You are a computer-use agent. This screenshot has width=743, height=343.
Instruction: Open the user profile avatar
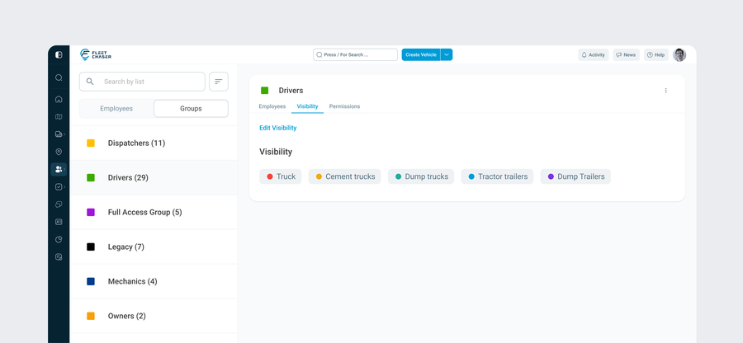(679, 55)
